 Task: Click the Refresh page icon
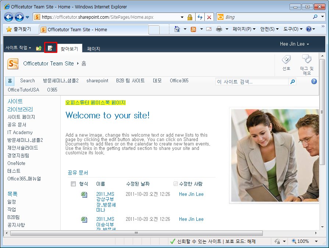(200, 17)
